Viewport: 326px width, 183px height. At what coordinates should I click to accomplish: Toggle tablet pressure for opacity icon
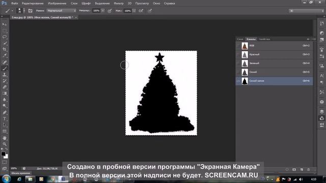click(x=110, y=11)
